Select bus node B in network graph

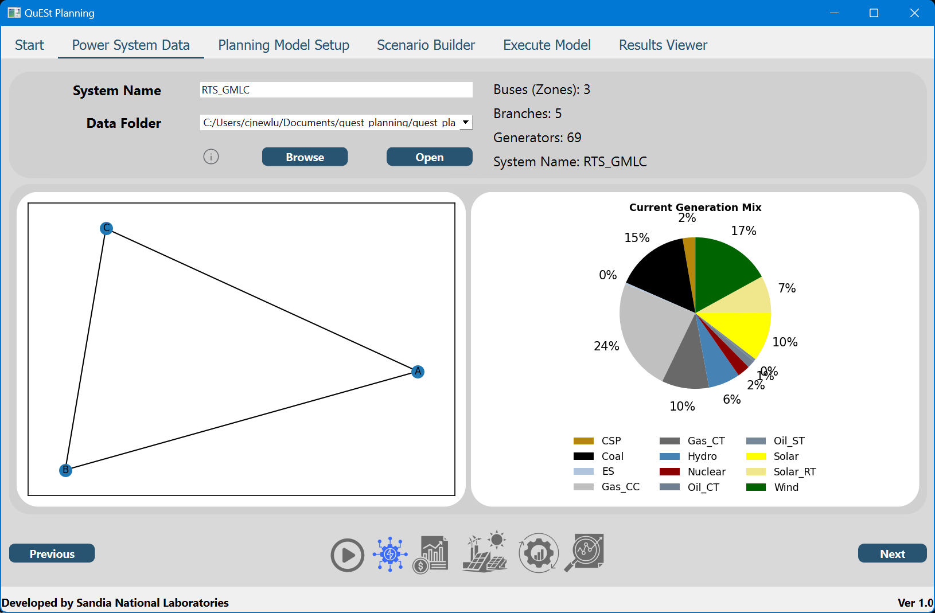click(x=66, y=470)
